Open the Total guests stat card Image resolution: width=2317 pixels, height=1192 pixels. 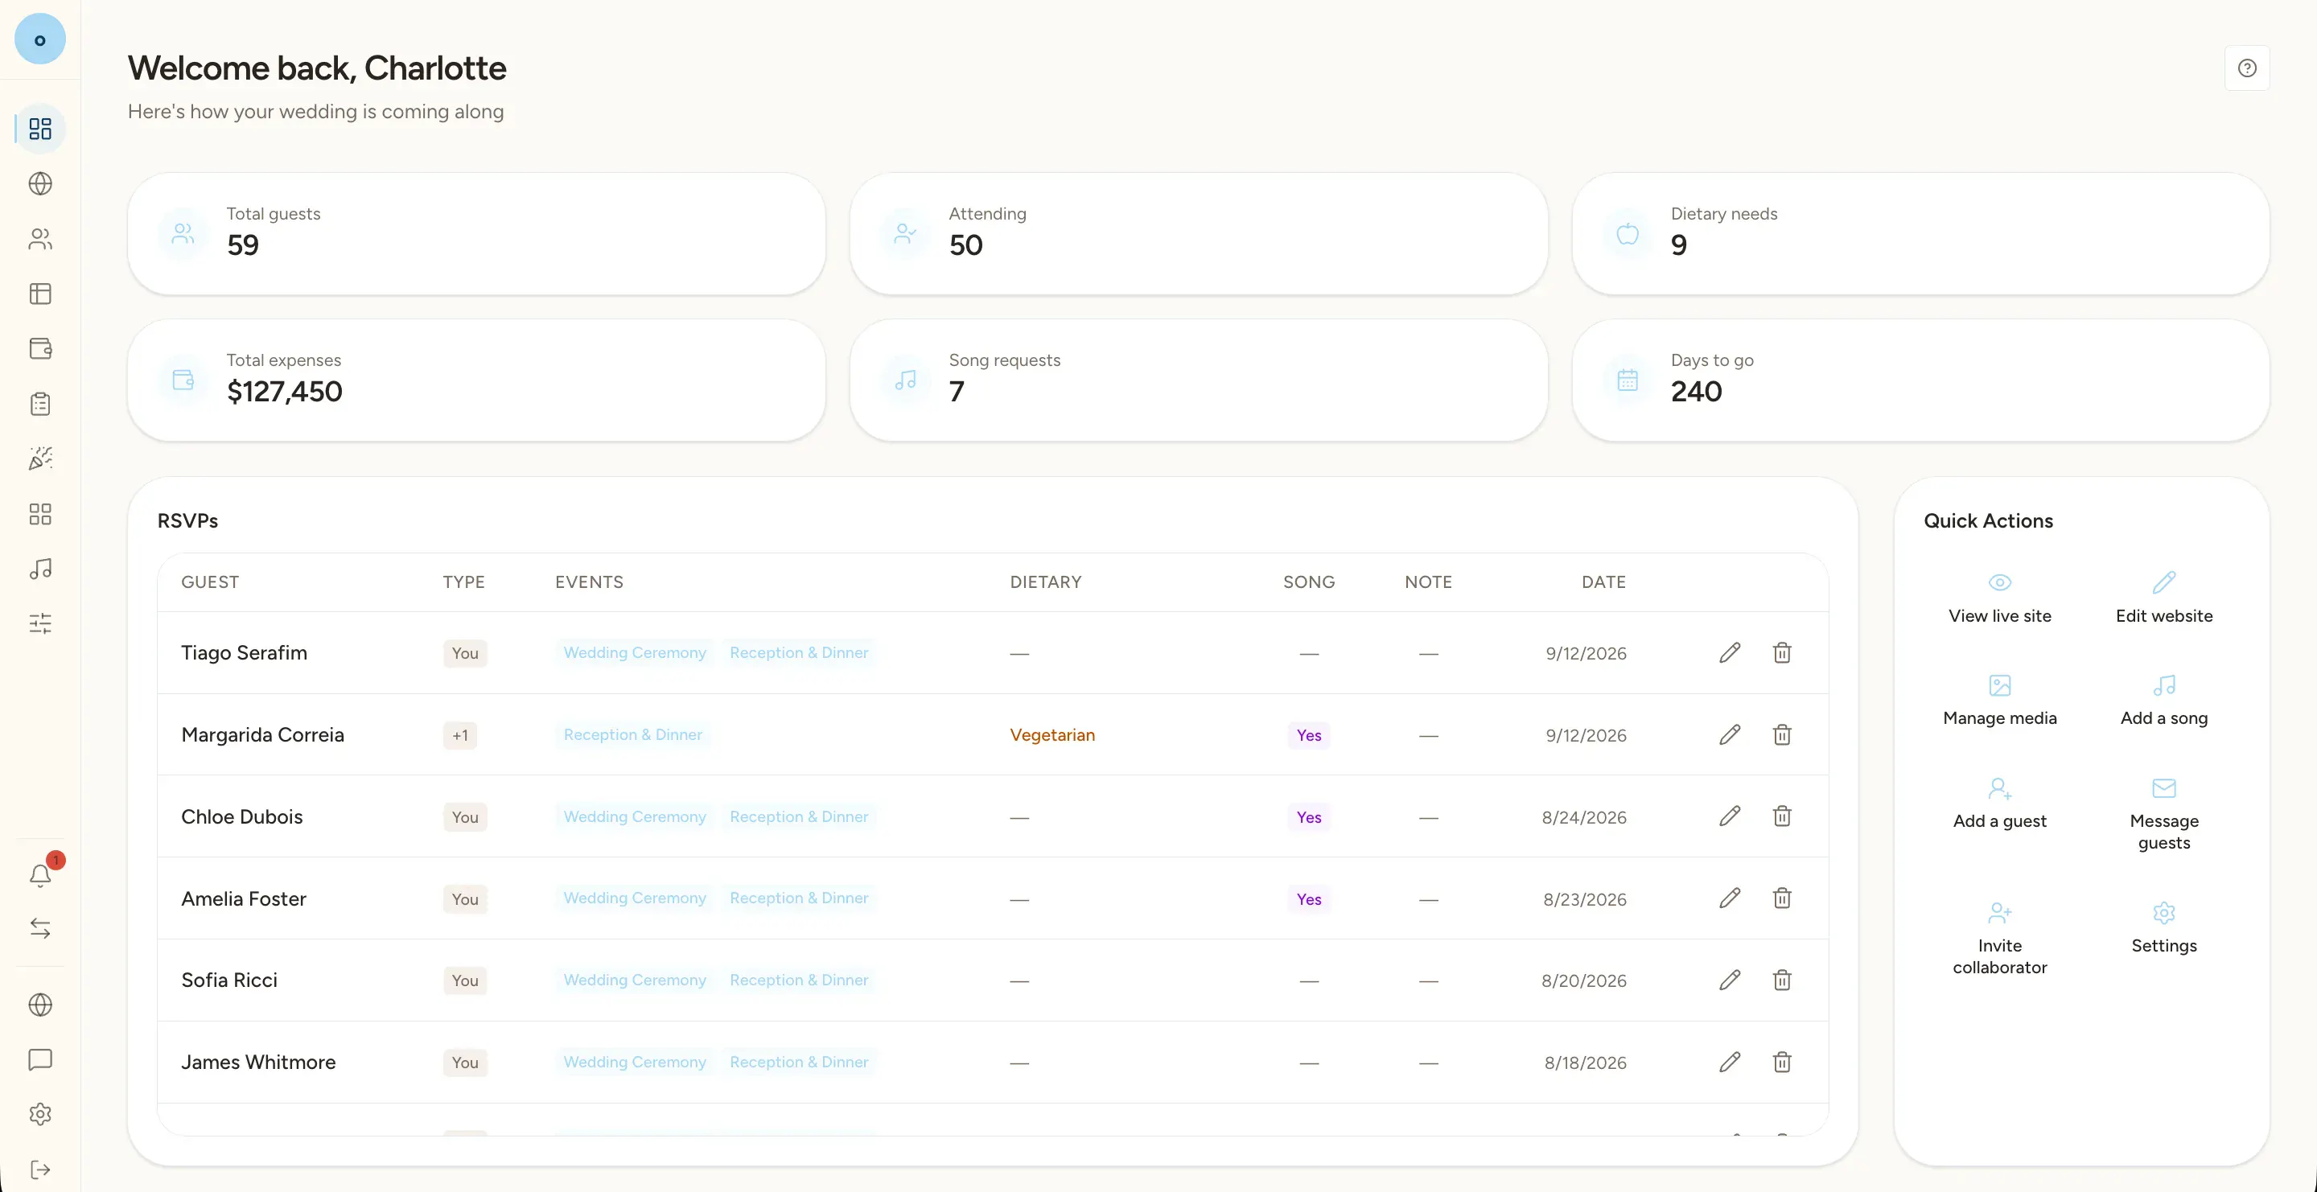477,234
